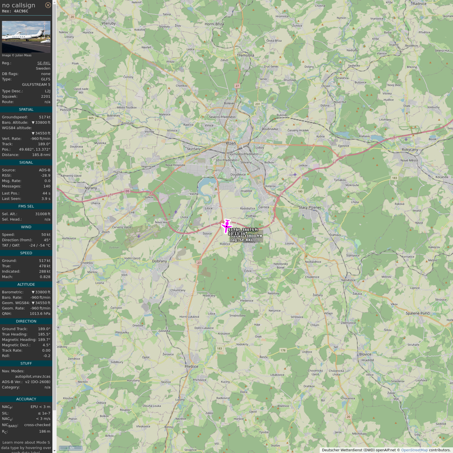Click route 27 shield near Třemošná

[237, 86]
